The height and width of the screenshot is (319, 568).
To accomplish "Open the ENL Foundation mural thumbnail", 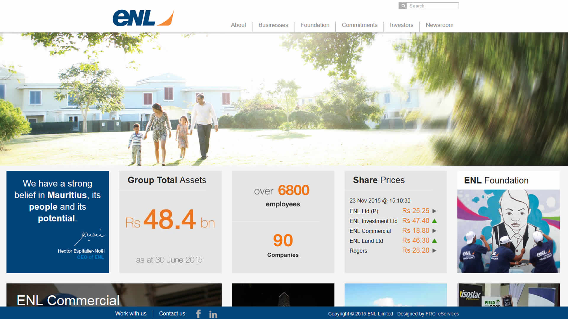I will (x=508, y=231).
